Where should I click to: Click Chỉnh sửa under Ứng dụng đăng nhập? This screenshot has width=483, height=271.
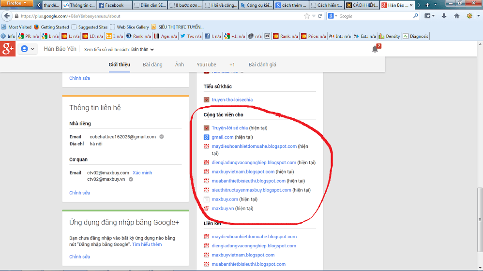[79, 257]
